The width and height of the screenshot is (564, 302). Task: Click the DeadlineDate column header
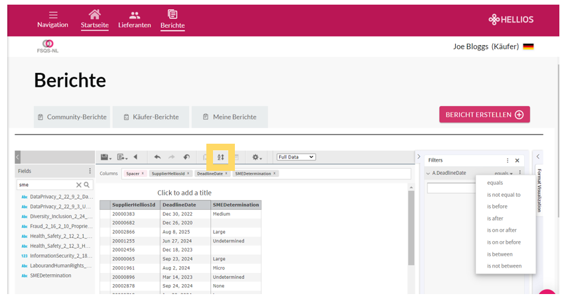(185, 205)
